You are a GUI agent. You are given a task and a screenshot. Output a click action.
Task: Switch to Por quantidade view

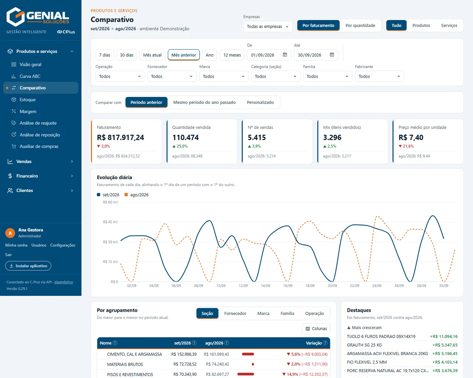(360, 26)
